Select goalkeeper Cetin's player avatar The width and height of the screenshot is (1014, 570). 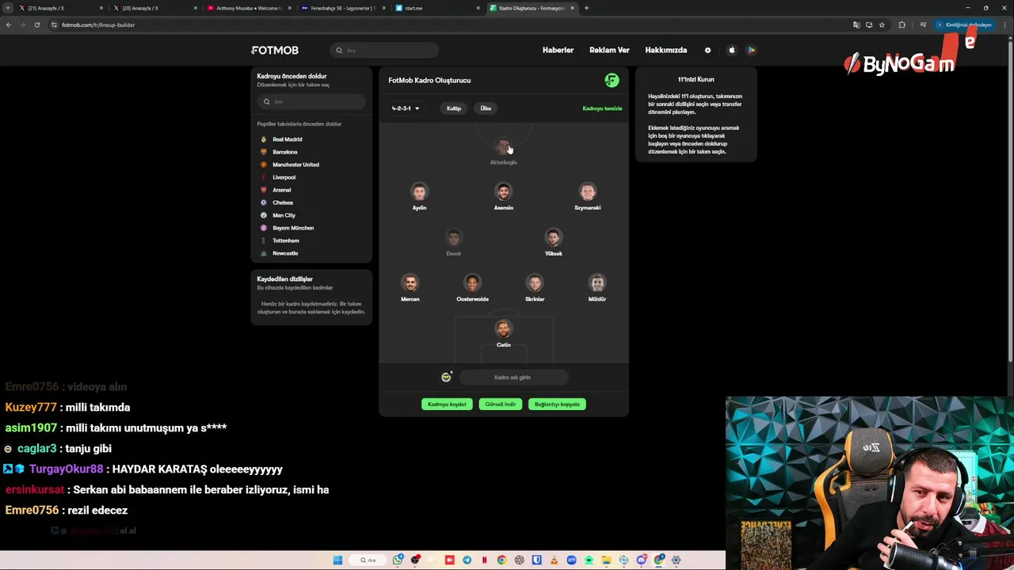tap(504, 329)
